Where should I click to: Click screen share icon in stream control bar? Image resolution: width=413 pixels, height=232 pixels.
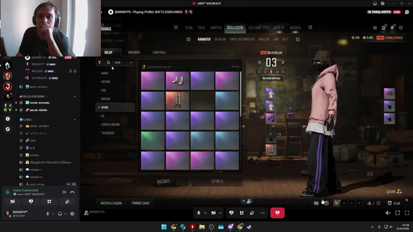pyautogui.click(x=231, y=213)
